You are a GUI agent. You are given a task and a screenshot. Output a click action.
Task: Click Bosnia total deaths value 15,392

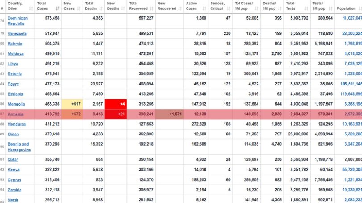pyautogui.click(x=96, y=144)
